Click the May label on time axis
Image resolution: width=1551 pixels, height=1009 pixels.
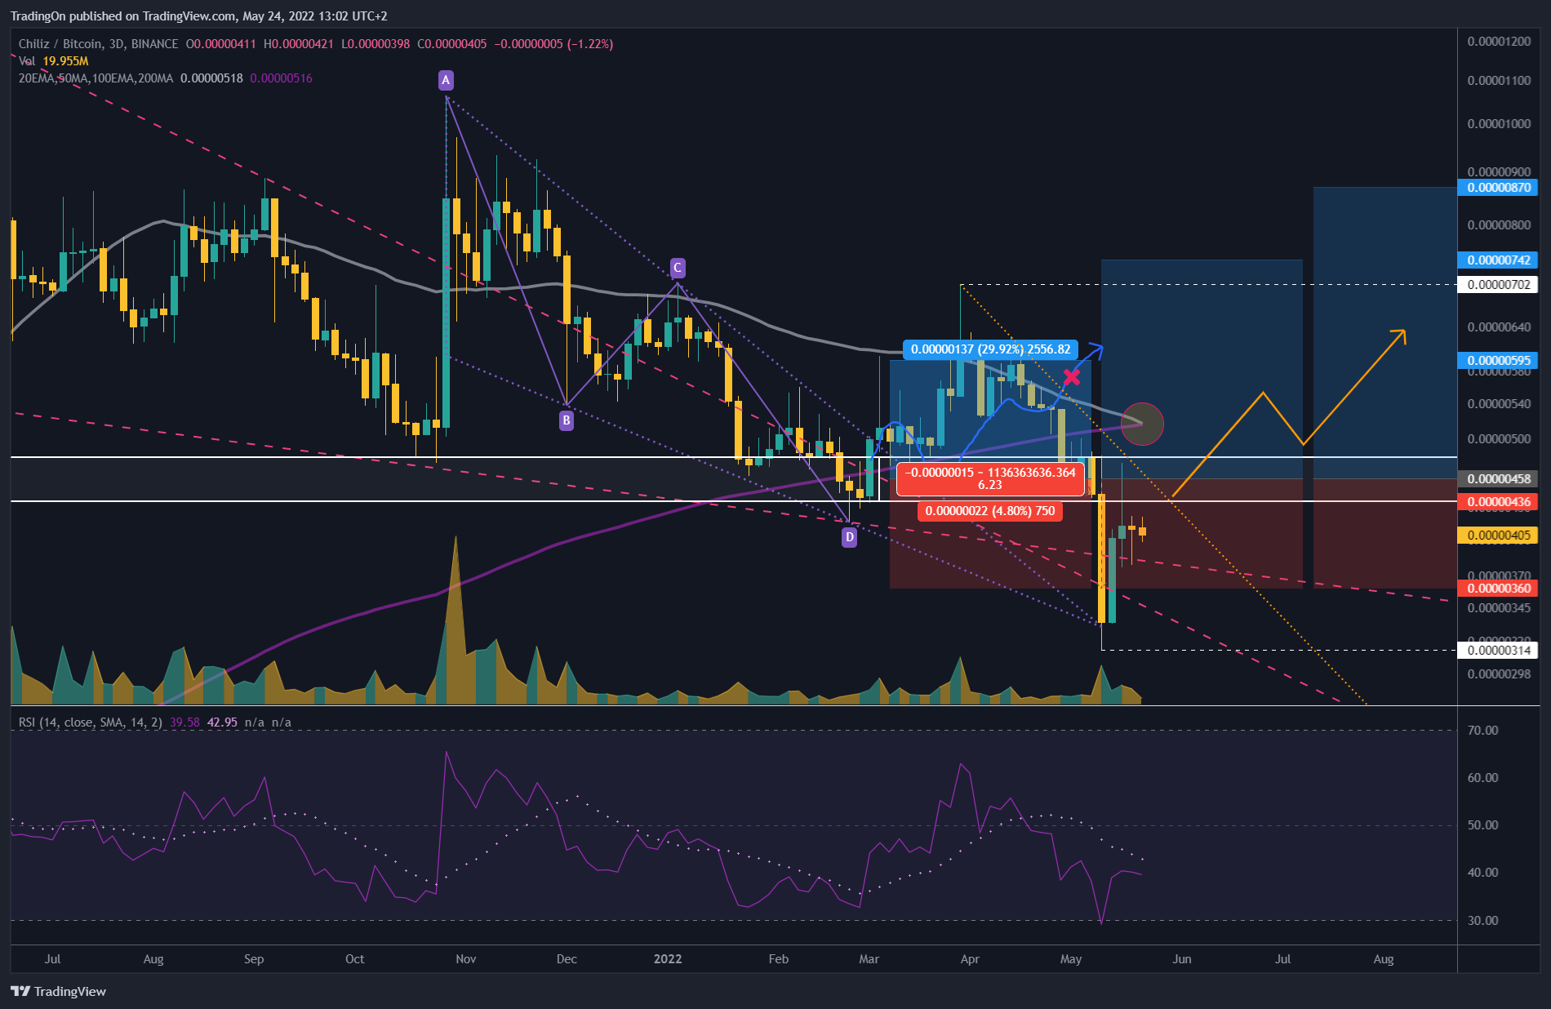click(x=1071, y=959)
